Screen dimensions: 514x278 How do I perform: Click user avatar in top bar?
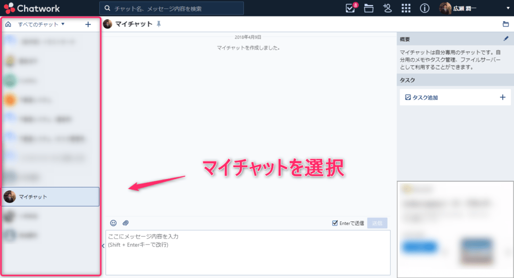point(445,8)
